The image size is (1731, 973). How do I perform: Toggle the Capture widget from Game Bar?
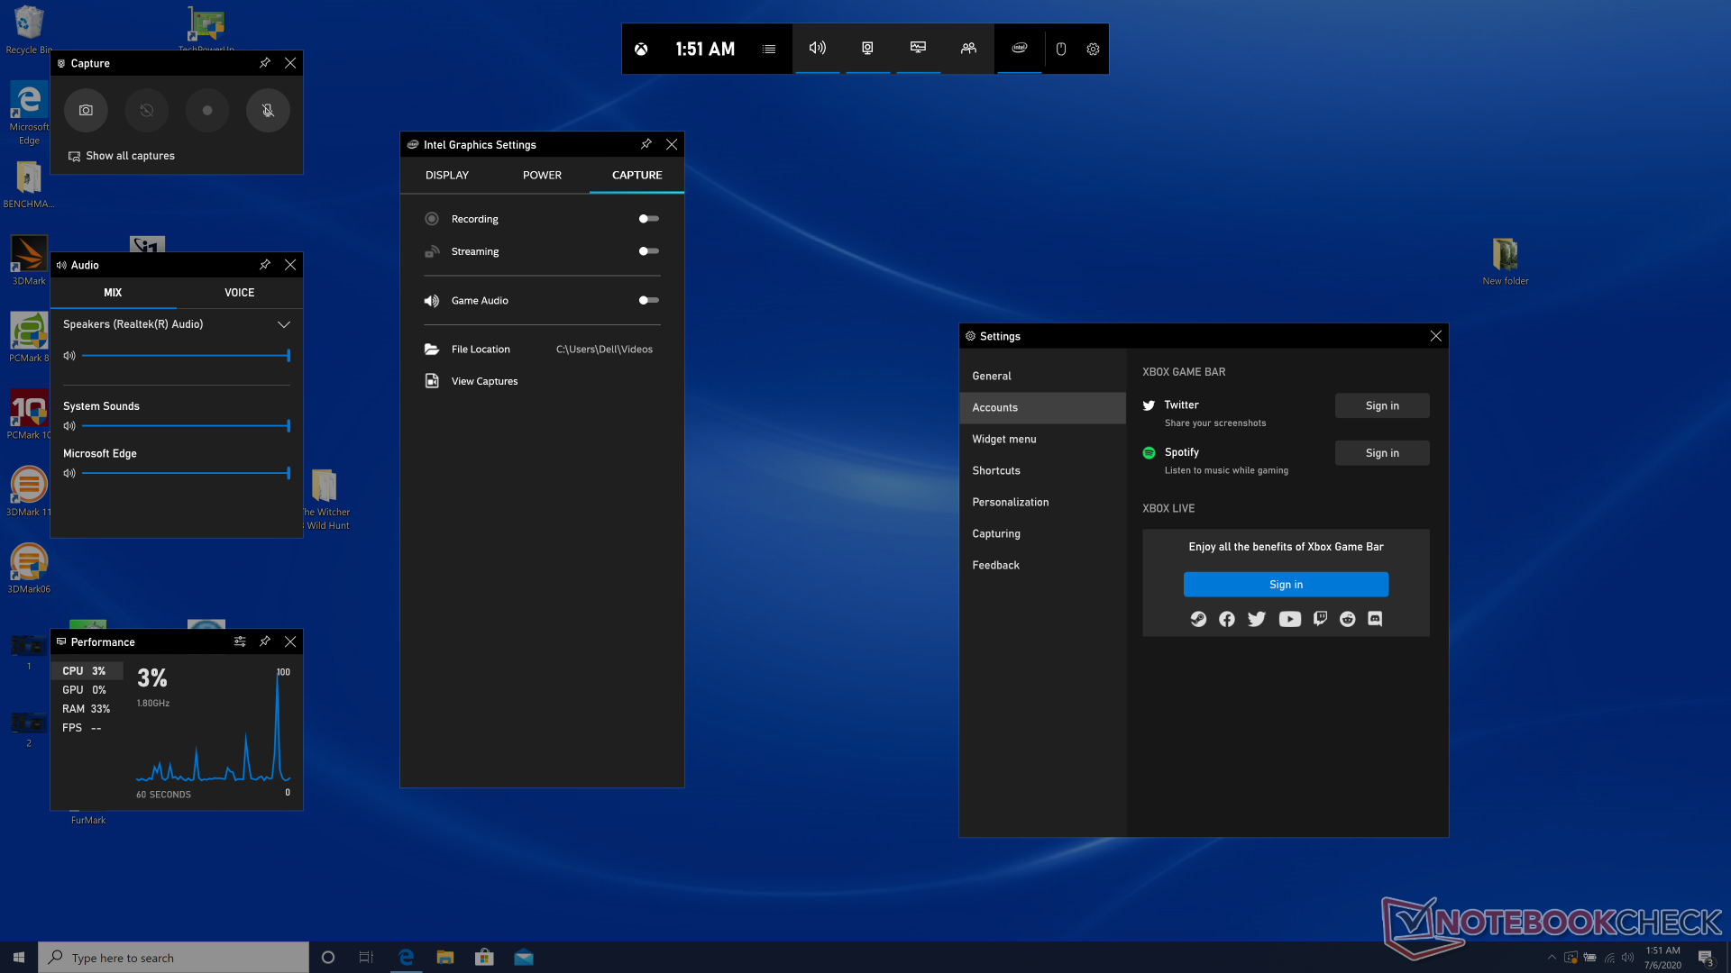[867, 49]
